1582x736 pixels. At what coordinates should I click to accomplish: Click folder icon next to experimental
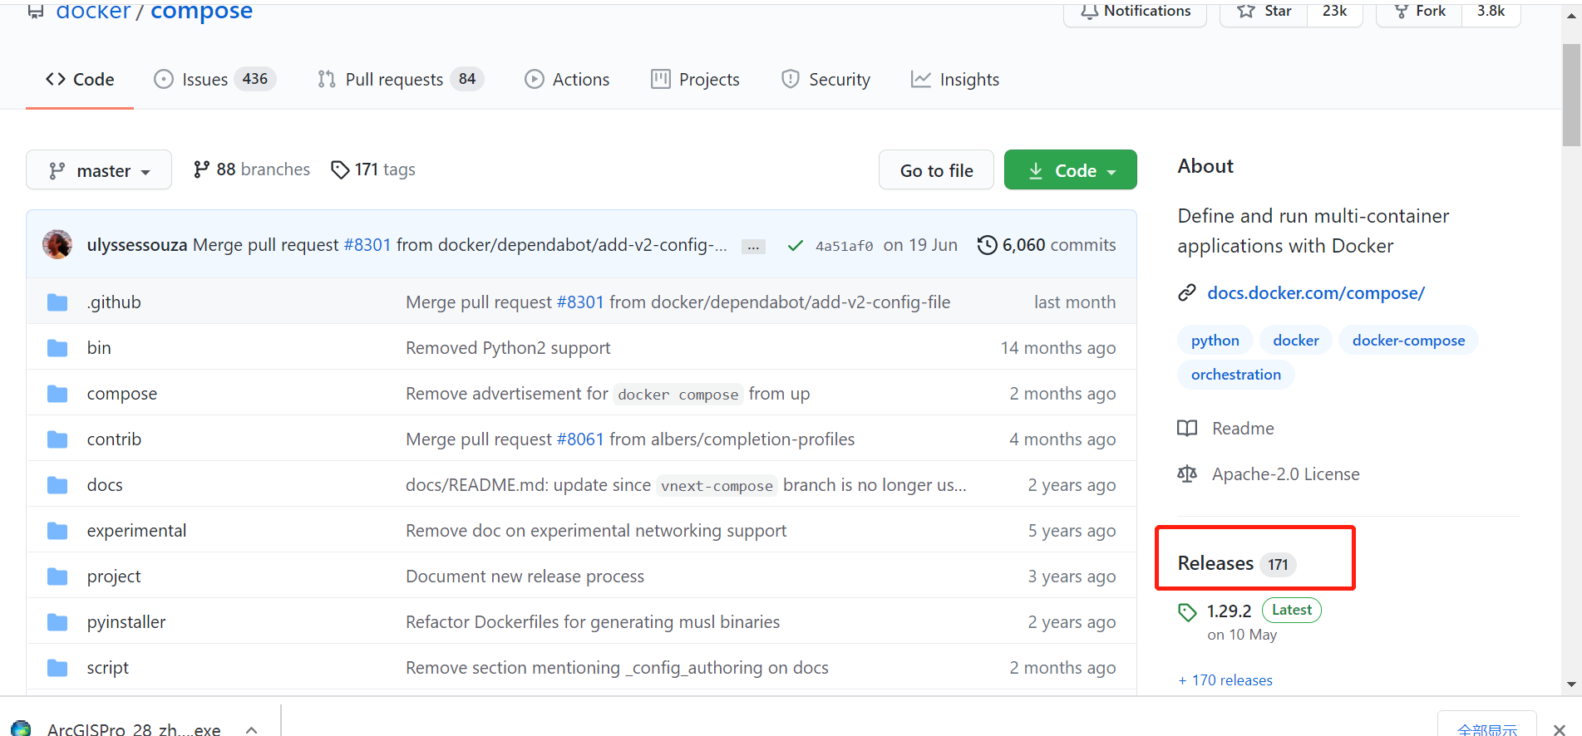click(57, 531)
